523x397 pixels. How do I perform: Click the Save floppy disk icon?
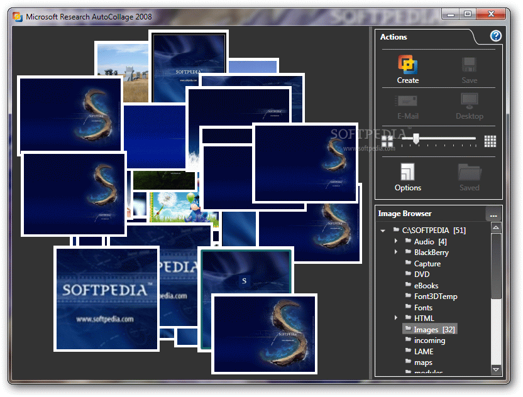[x=469, y=65]
